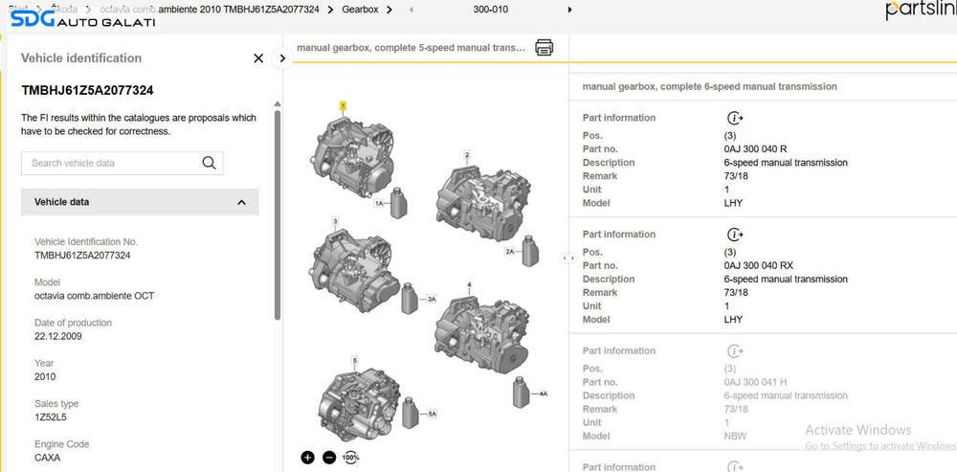Click the panel expand arrow beside Vehicle identification
The width and height of the screenshot is (957, 472).
coord(282,58)
